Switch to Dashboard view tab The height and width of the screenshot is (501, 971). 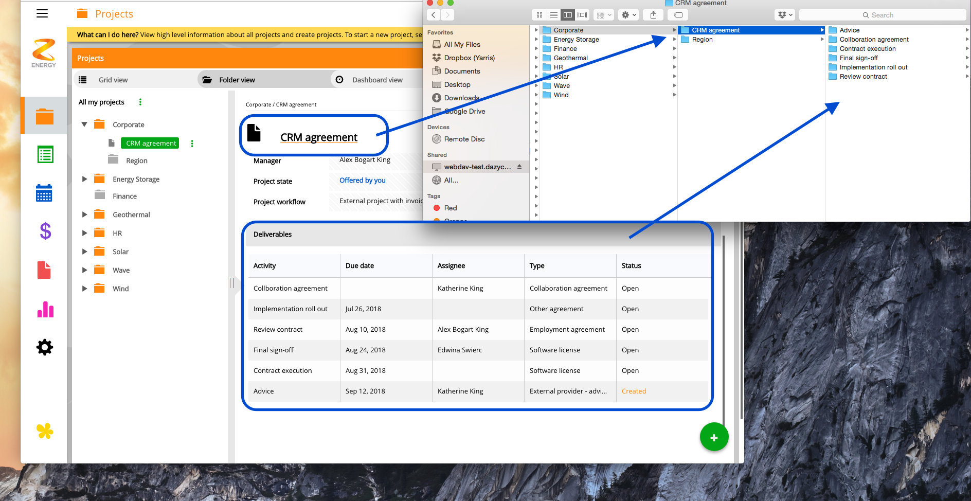point(377,80)
